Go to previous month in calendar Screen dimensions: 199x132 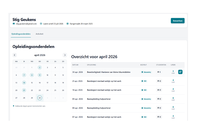point(15,55)
